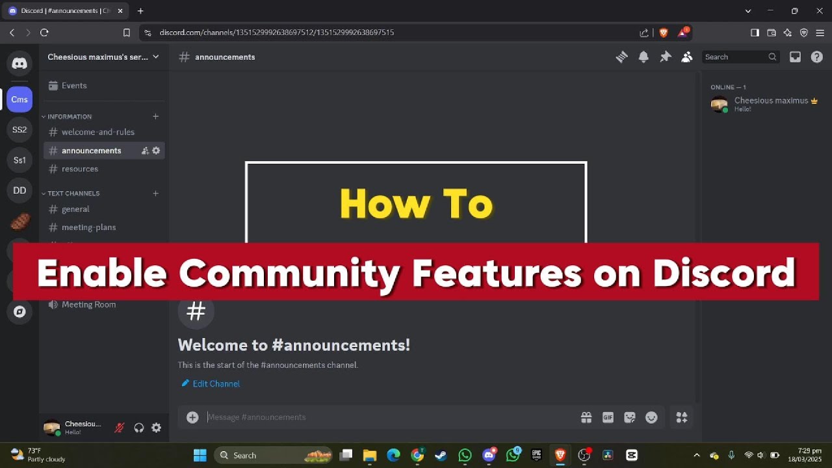Collapse the Information category
The height and width of the screenshot is (468, 832).
pos(66,117)
